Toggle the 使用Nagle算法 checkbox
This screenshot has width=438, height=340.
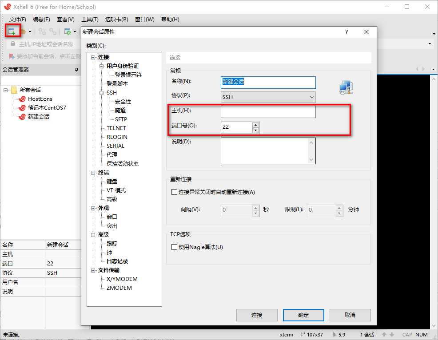pyautogui.click(x=174, y=247)
